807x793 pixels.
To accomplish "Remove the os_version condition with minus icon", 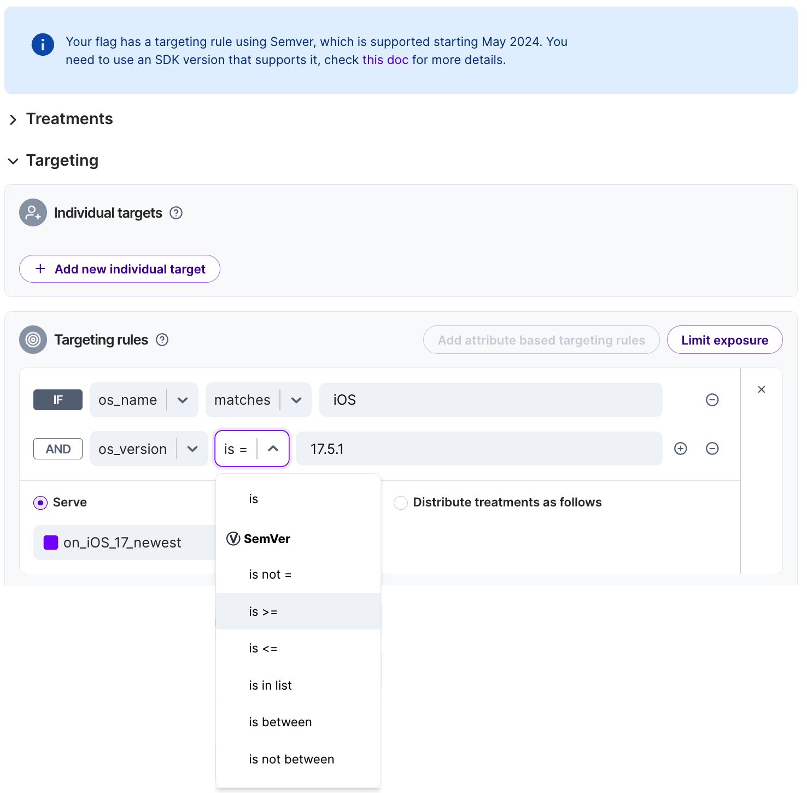I will point(712,448).
